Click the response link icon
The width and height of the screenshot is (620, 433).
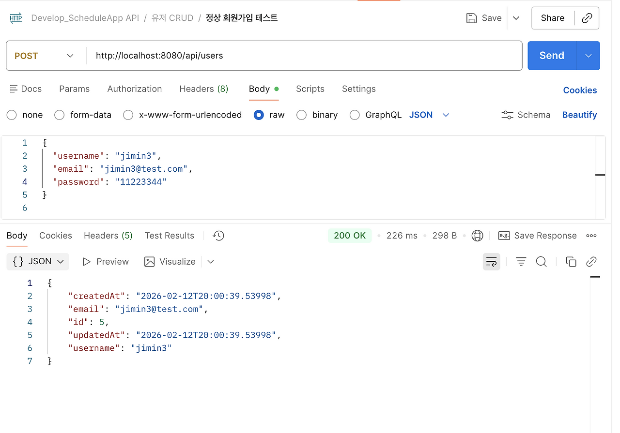pos(591,262)
